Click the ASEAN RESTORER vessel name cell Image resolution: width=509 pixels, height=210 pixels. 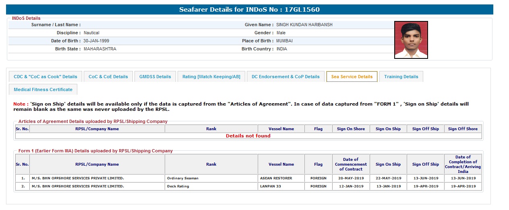(x=276, y=178)
